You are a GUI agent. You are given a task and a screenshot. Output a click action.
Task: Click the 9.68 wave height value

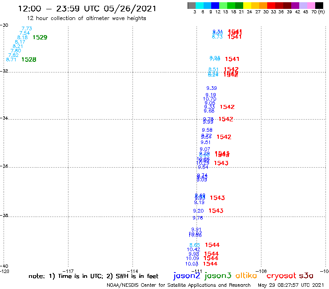(x=209, y=111)
